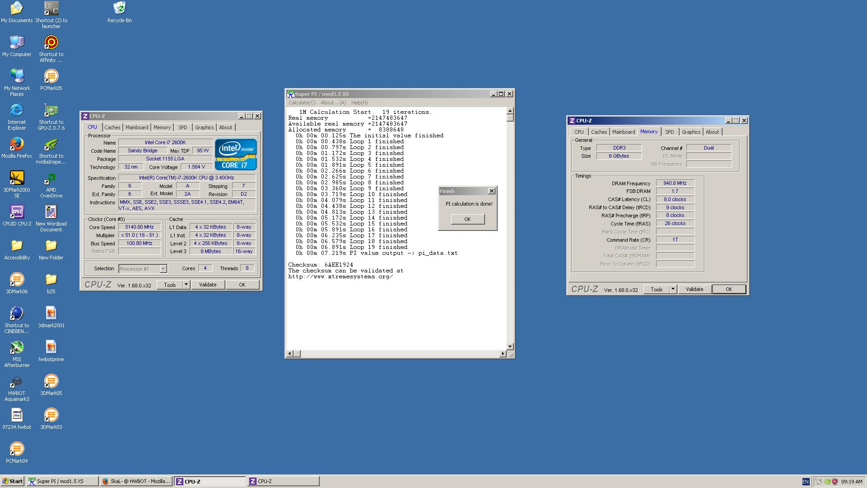The height and width of the screenshot is (488, 867).
Task: Open hwbotprime desktop icon
Action: (51, 351)
